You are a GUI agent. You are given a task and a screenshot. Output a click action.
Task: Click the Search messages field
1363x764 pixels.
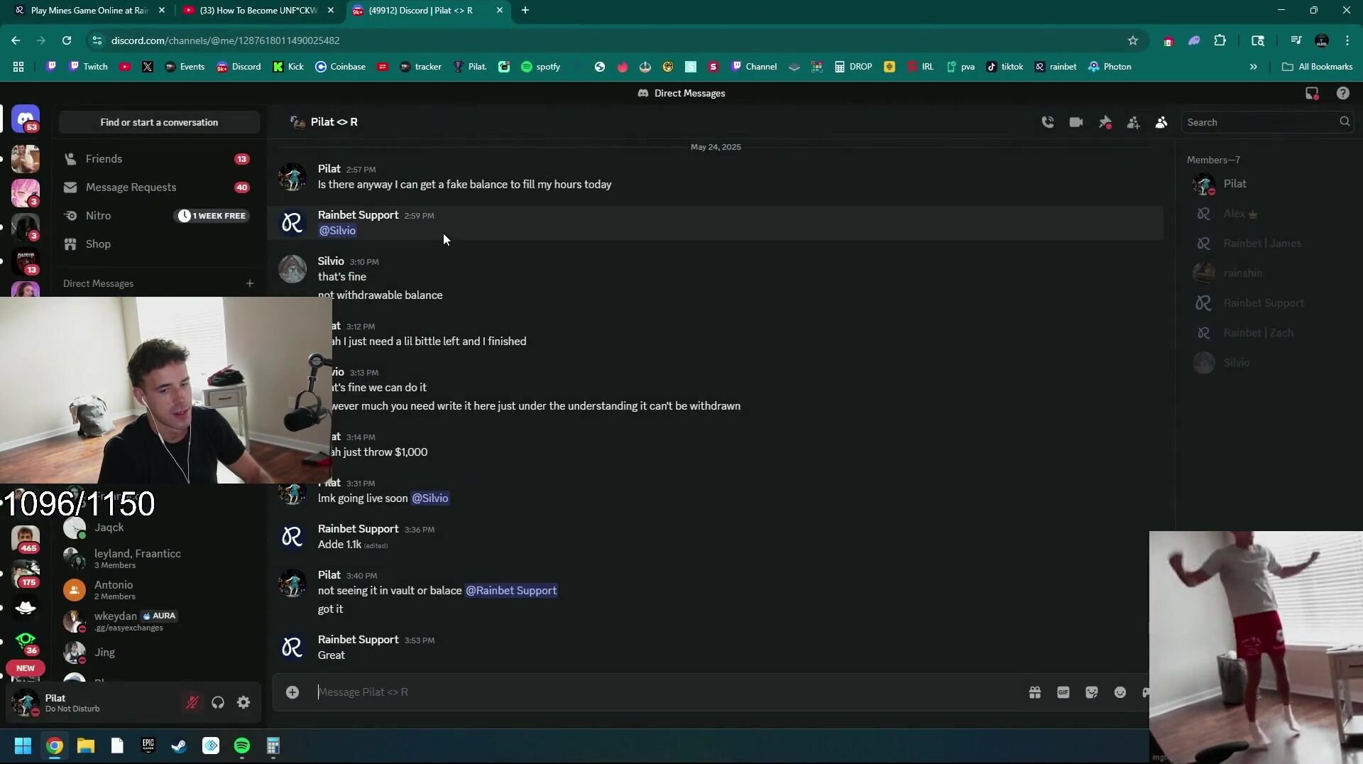pyautogui.click(x=1268, y=122)
